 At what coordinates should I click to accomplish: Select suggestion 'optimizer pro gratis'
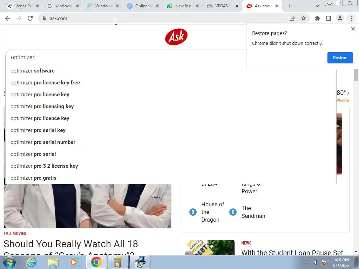[171, 178]
